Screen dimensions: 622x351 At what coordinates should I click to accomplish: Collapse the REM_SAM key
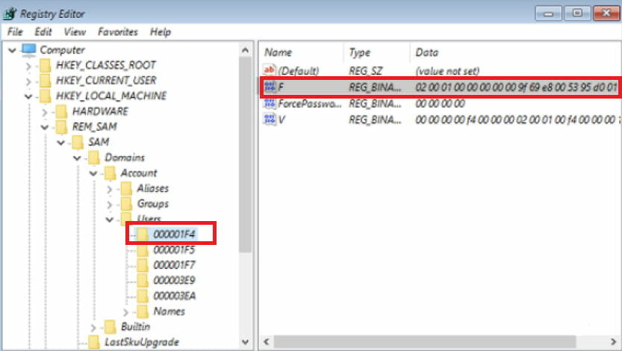coord(45,127)
